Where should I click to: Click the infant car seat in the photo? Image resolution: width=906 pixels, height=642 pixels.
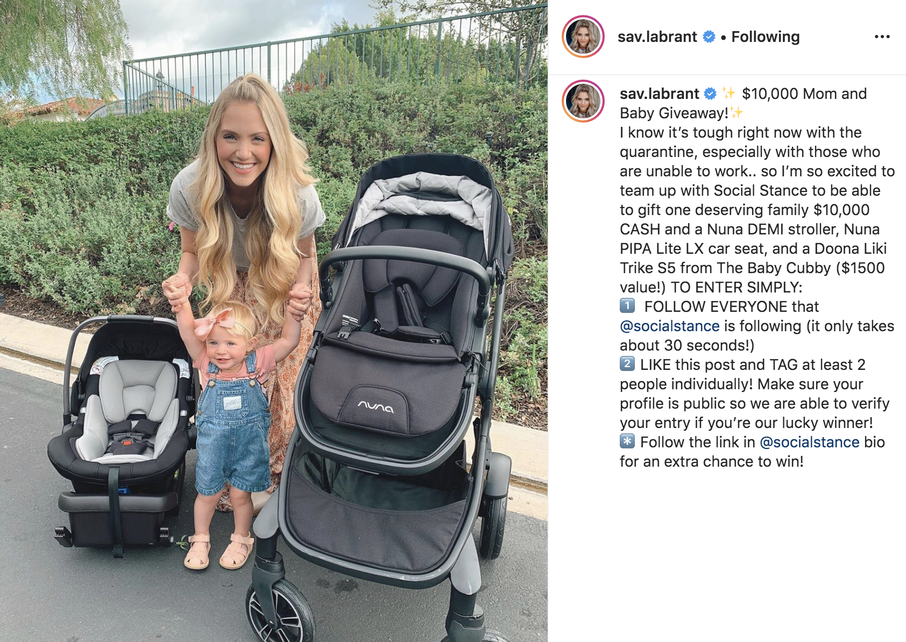click(121, 430)
